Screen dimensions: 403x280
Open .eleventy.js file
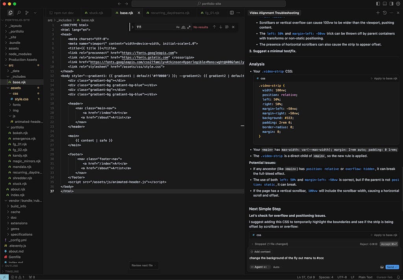click(22, 246)
